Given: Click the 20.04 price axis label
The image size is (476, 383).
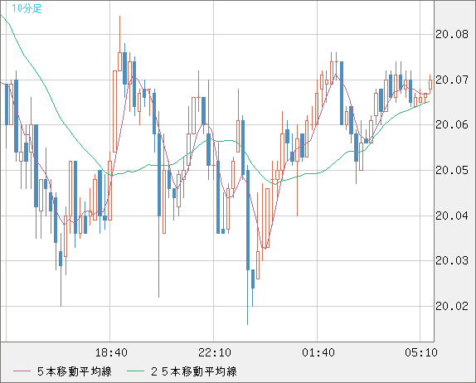Looking at the screenshot, I should click(452, 216).
